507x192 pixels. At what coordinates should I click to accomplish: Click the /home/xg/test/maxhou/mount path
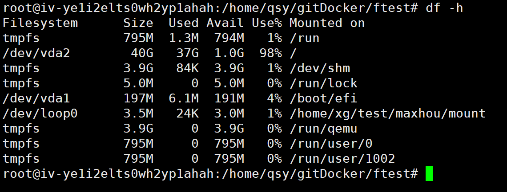point(387,114)
